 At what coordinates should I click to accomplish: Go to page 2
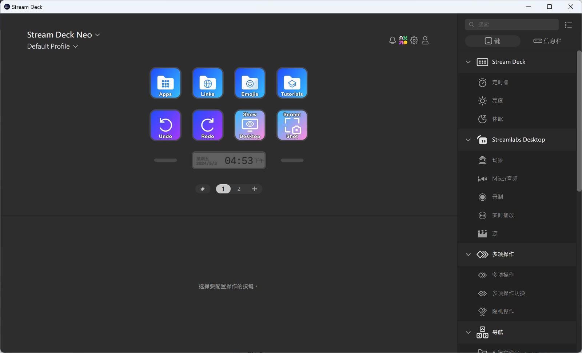click(239, 189)
